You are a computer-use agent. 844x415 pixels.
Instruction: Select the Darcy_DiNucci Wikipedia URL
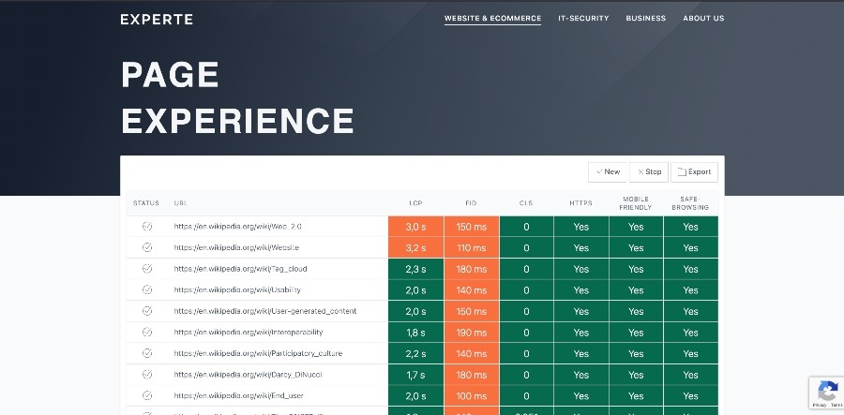(248, 374)
